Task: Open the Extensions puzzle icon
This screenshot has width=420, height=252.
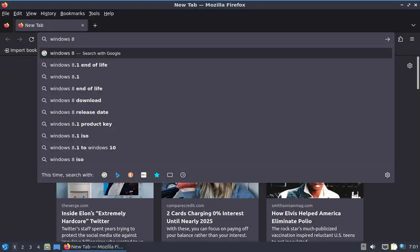Action: (400, 39)
